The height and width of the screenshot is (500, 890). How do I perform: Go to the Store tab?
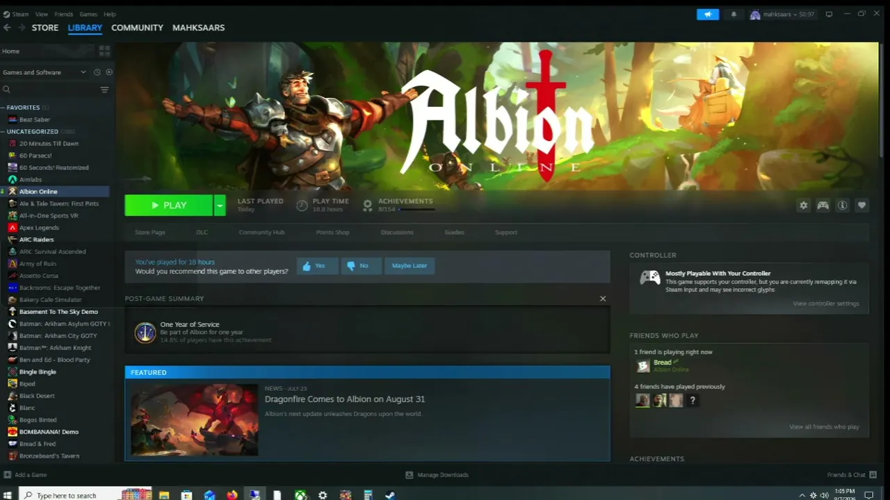click(x=45, y=28)
